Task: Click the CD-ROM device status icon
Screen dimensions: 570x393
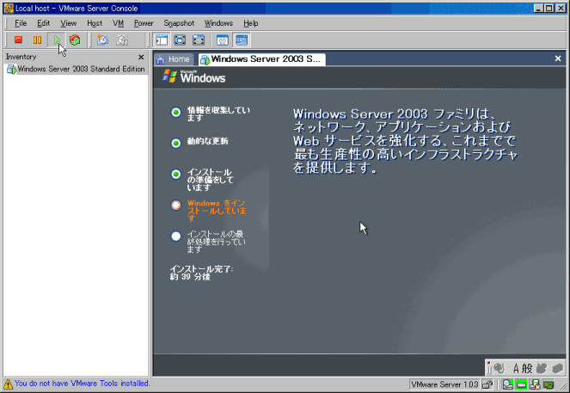Action: [x=507, y=384]
